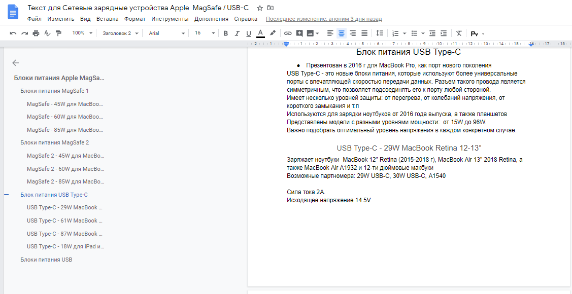Screen dimensions: 572x294
Task: Jump to Блоки питания MagSafe 1 heading
Action: (54, 91)
